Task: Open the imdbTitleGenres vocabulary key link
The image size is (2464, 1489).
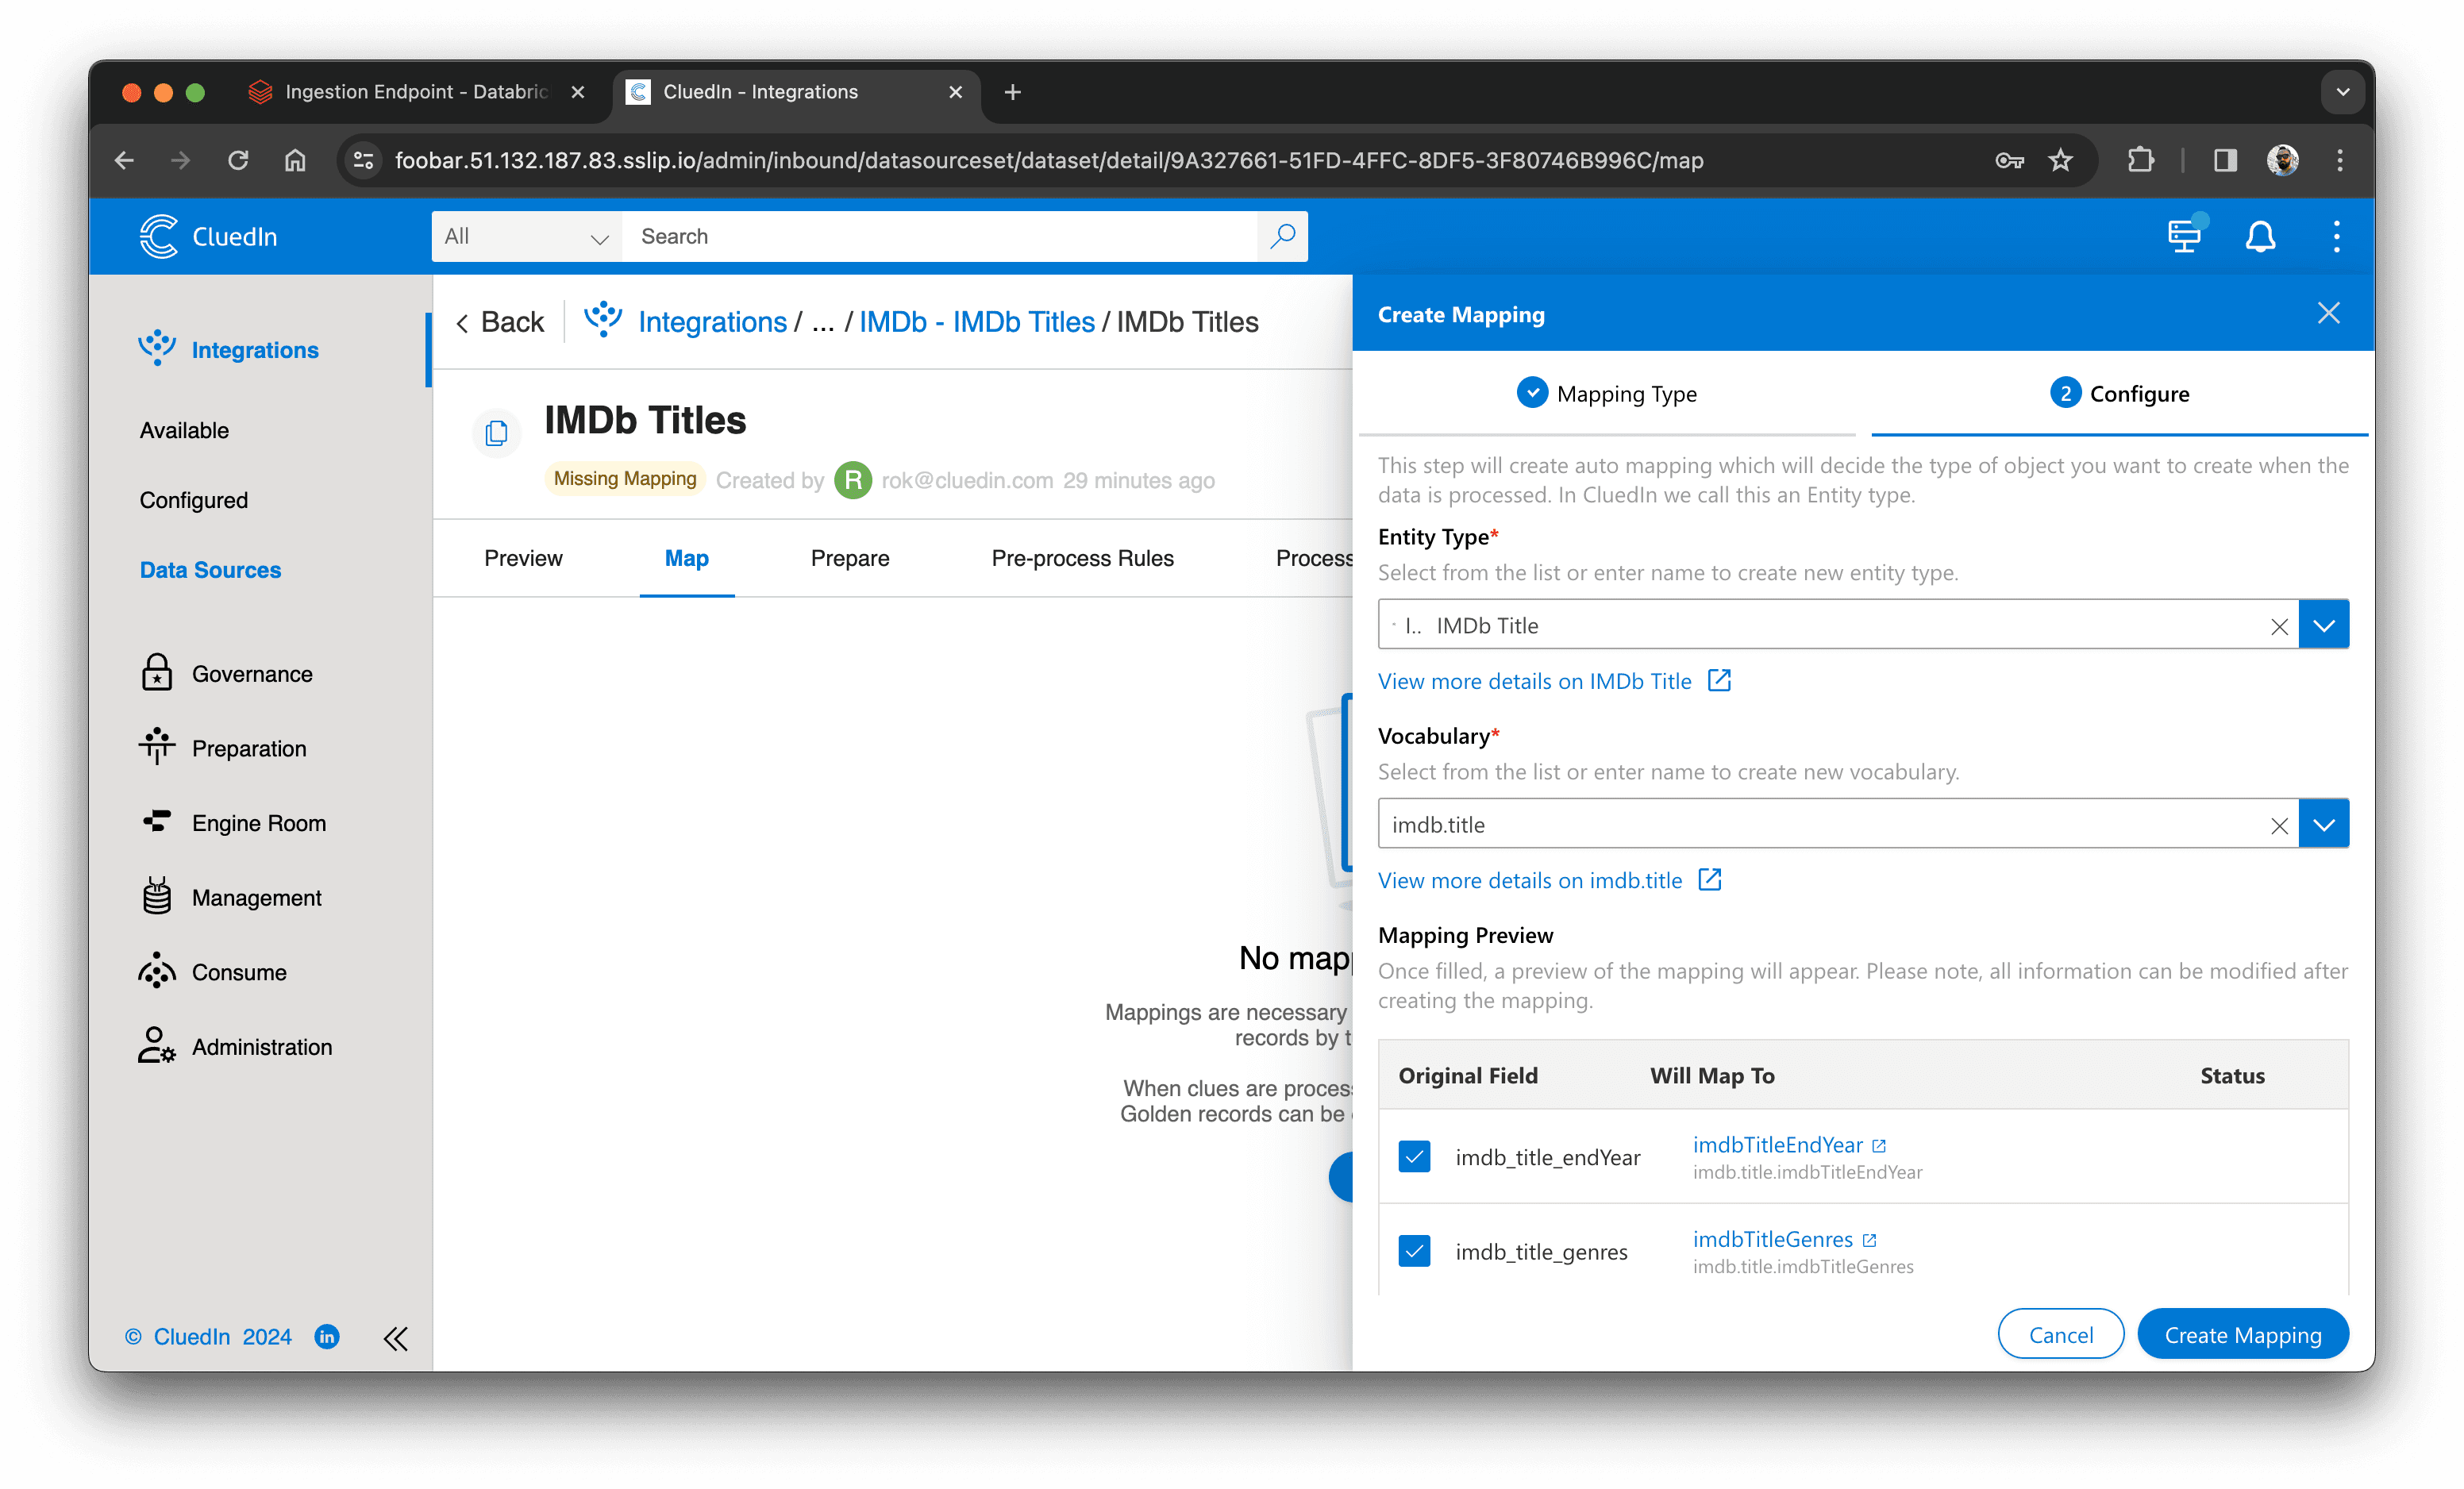Action: click(x=1772, y=1239)
